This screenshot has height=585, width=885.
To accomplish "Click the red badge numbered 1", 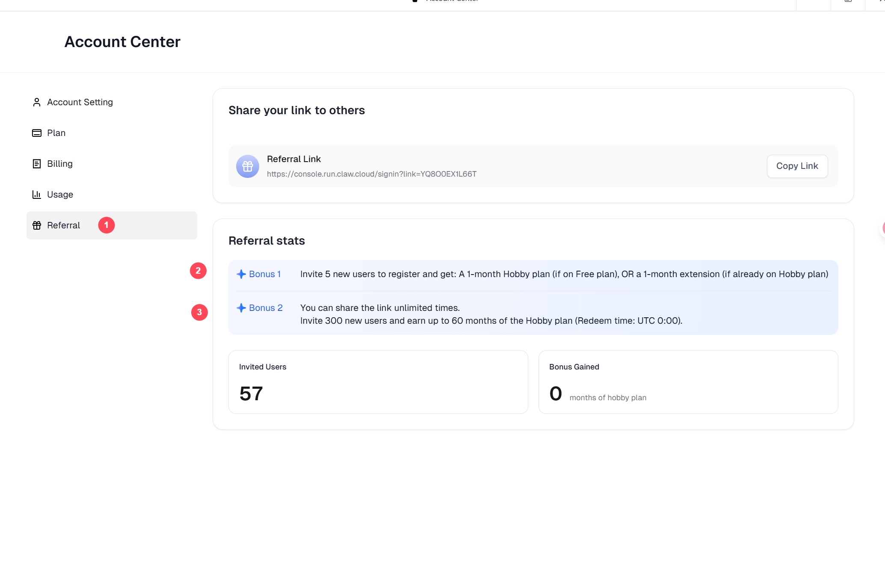I will (x=107, y=225).
